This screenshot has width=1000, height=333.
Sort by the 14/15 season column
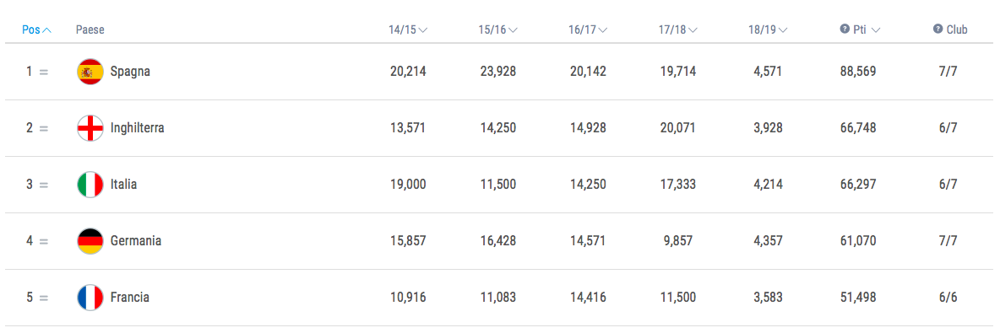[408, 30]
